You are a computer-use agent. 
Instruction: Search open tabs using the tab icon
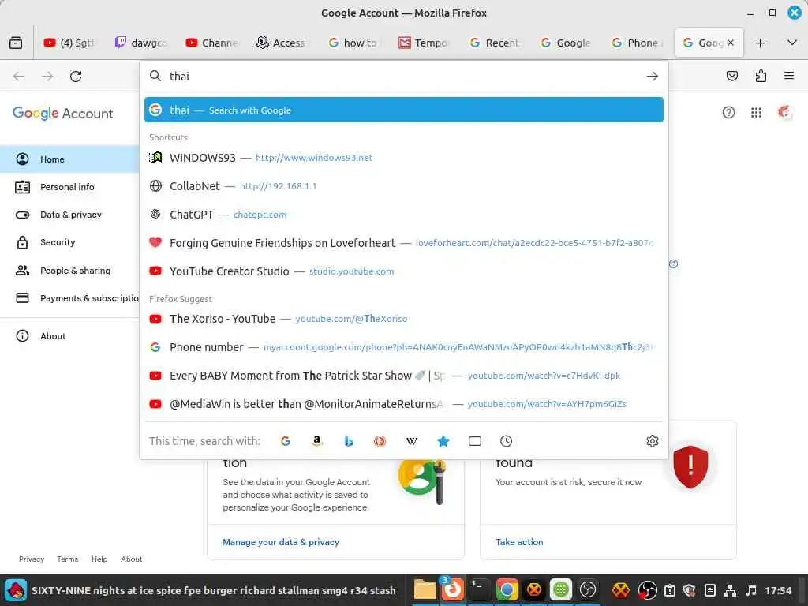tap(474, 441)
